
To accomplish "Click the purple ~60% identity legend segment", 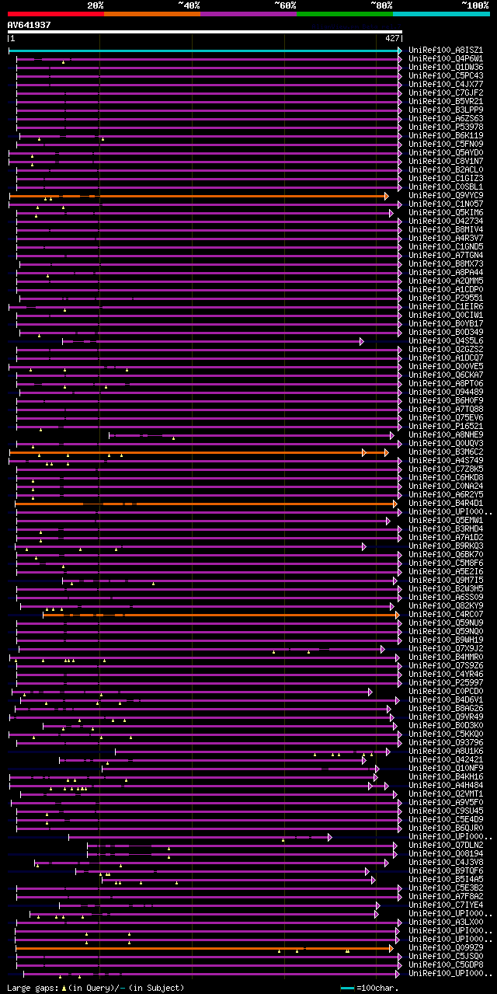I will coord(248,14).
